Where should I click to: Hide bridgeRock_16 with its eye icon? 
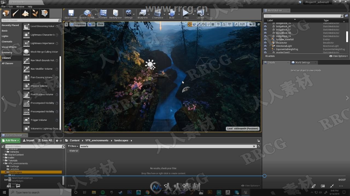[265, 26]
